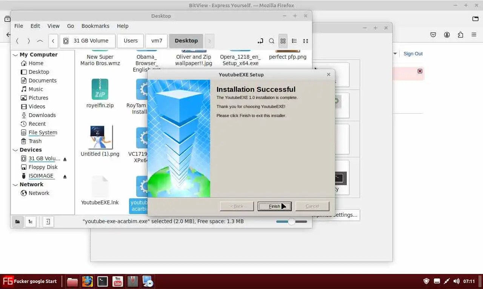
Task: Eject the 31 GB Volume device
Action: click(65, 159)
